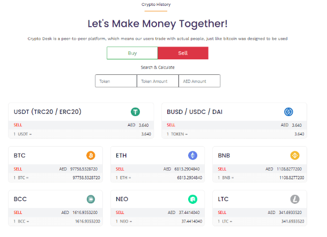Click the yellow BNB coin icon

[294, 155]
